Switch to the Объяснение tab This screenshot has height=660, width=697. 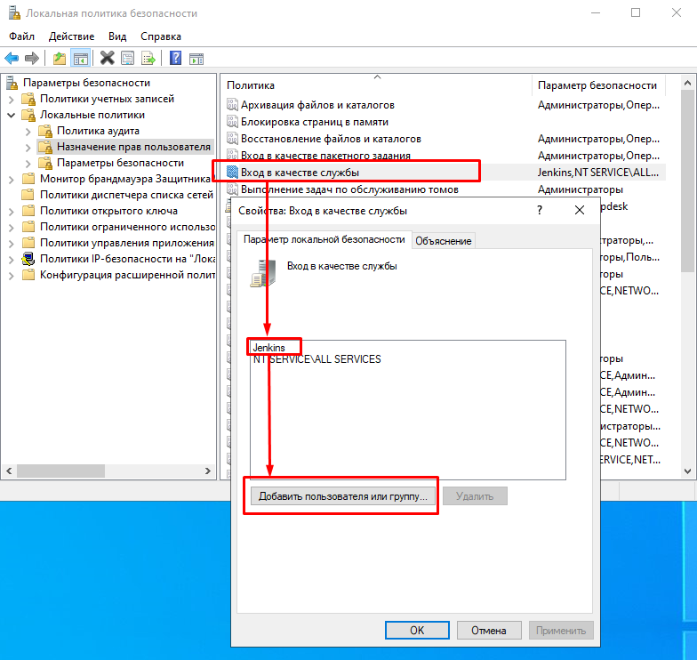point(444,240)
